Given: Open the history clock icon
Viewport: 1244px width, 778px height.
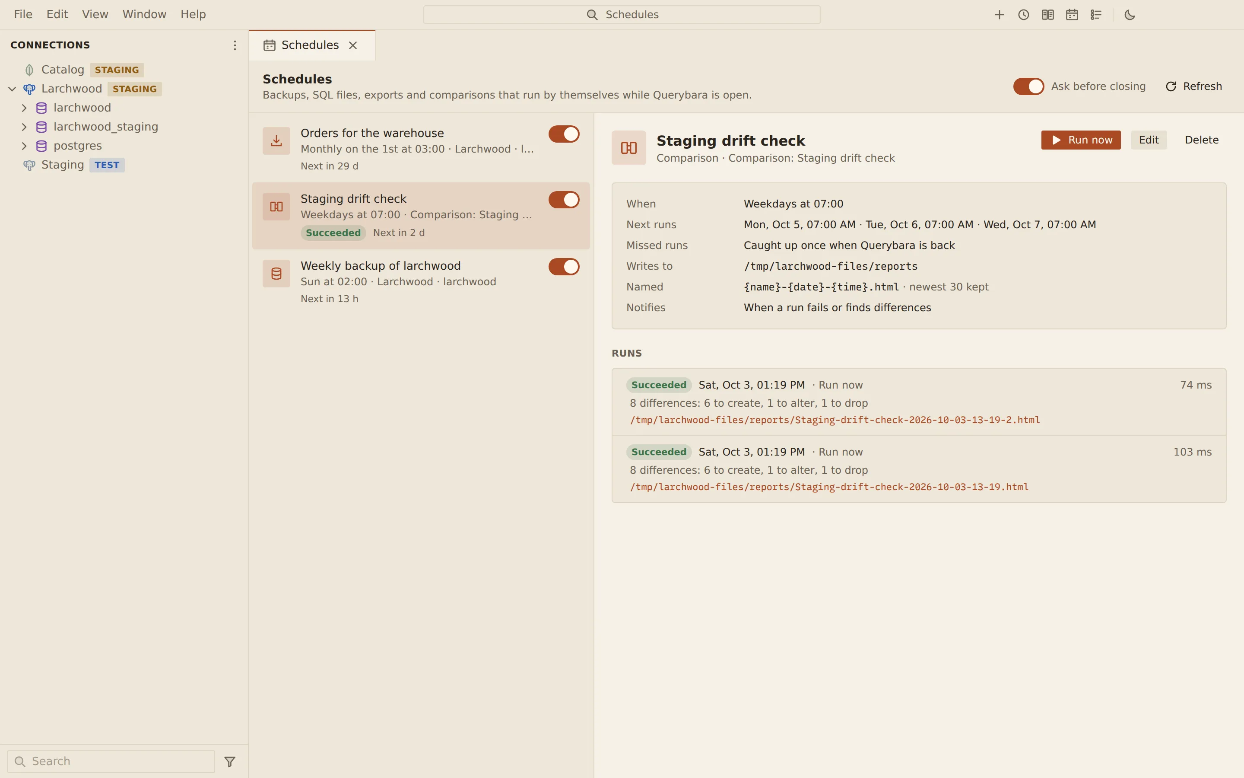Looking at the screenshot, I should tap(1023, 15).
